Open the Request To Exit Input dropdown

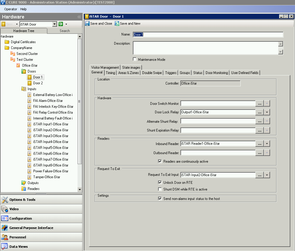tap(267, 175)
